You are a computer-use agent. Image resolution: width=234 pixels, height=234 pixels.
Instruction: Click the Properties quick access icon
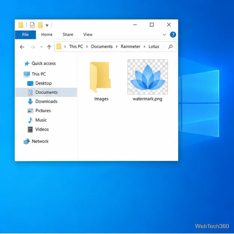point(32,25)
